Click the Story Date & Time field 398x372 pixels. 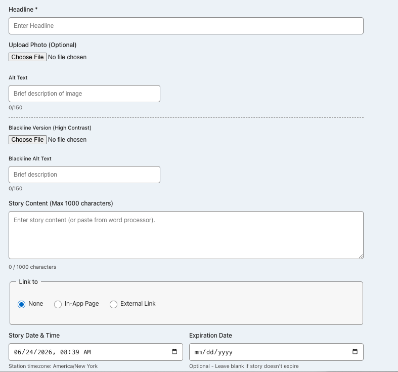click(x=96, y=352)
